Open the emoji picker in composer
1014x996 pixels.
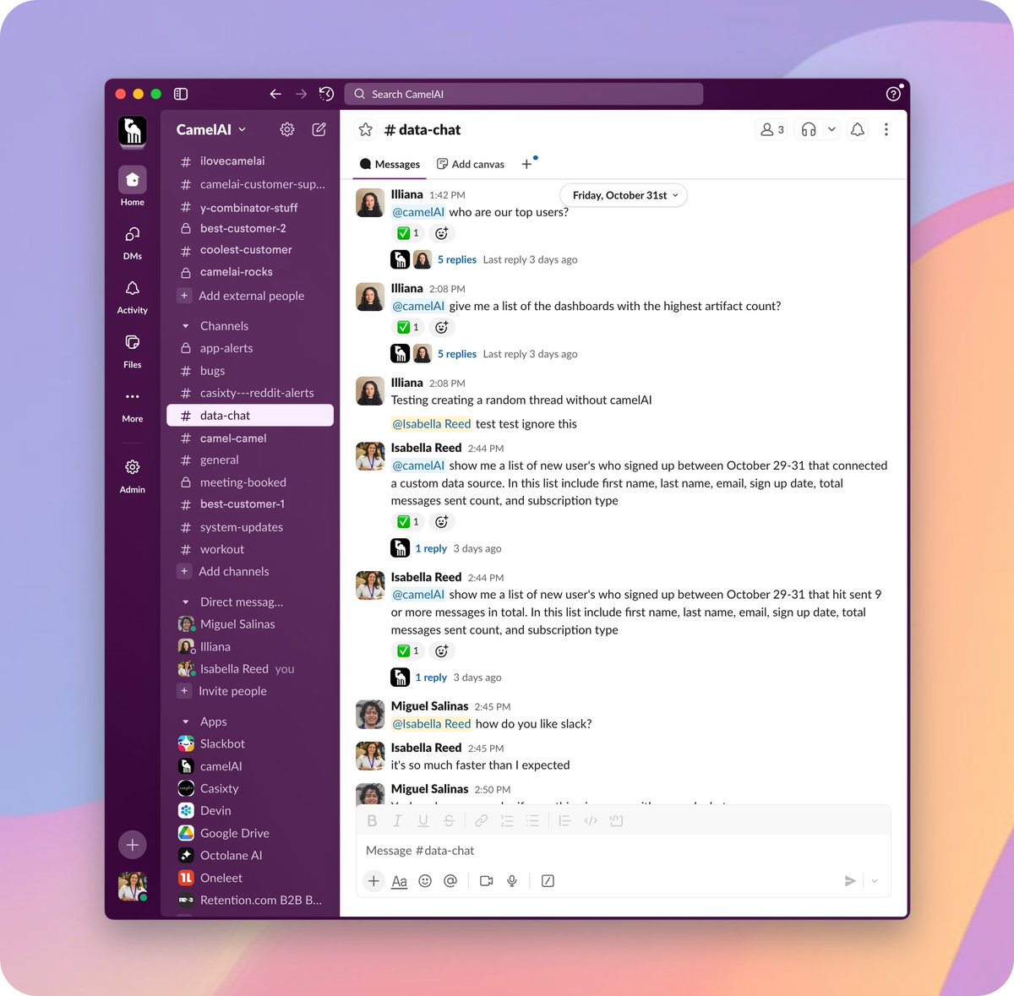[x=425, y=881]
